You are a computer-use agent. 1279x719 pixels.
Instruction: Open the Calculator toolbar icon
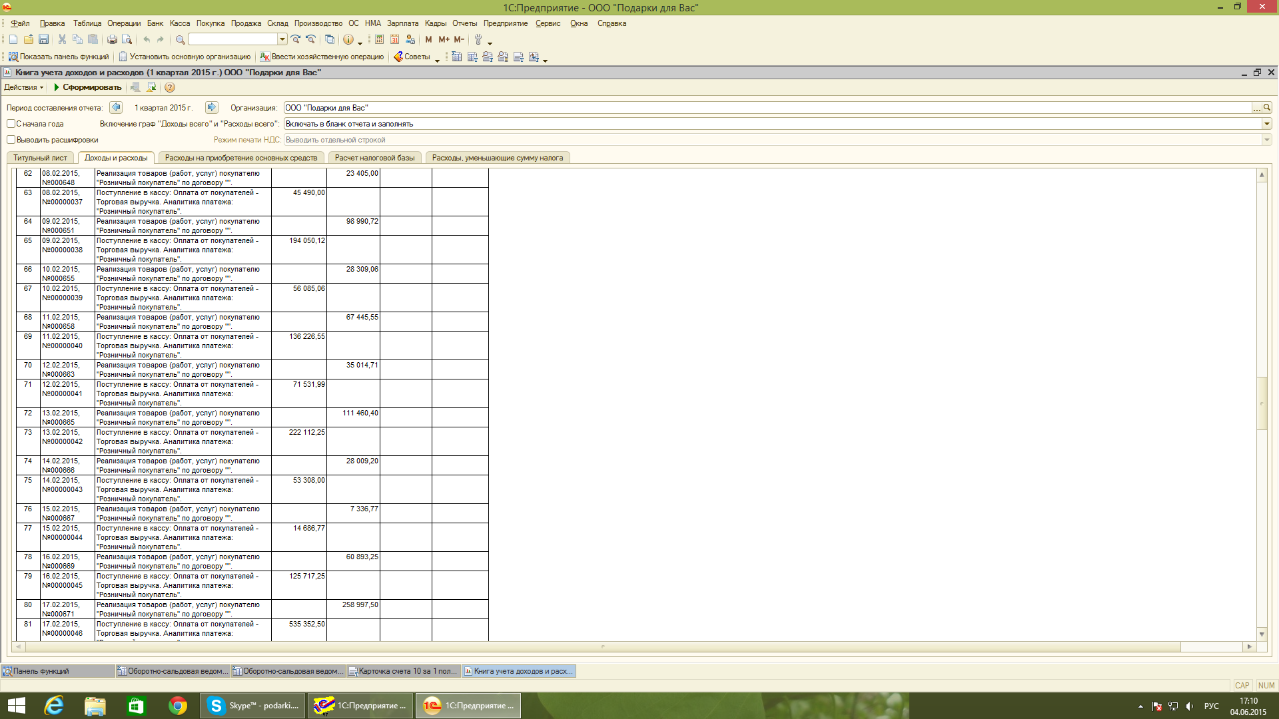[x=379, y=39]
